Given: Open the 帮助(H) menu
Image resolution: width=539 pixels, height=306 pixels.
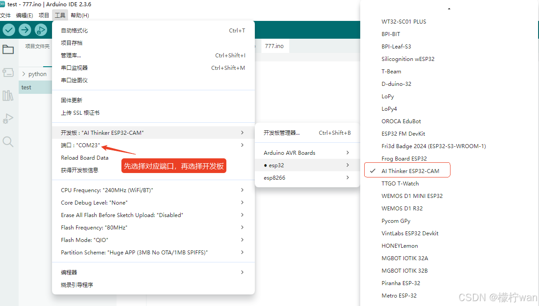Looking at the screenshot, I should pos(80,15).
